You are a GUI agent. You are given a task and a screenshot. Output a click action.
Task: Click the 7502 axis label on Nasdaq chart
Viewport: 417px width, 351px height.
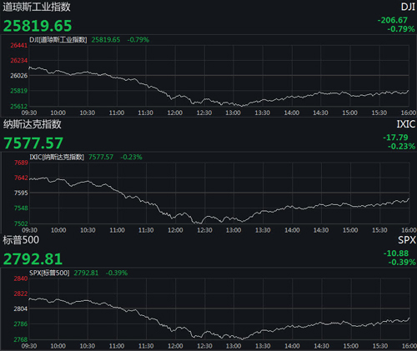pos(21,223)
